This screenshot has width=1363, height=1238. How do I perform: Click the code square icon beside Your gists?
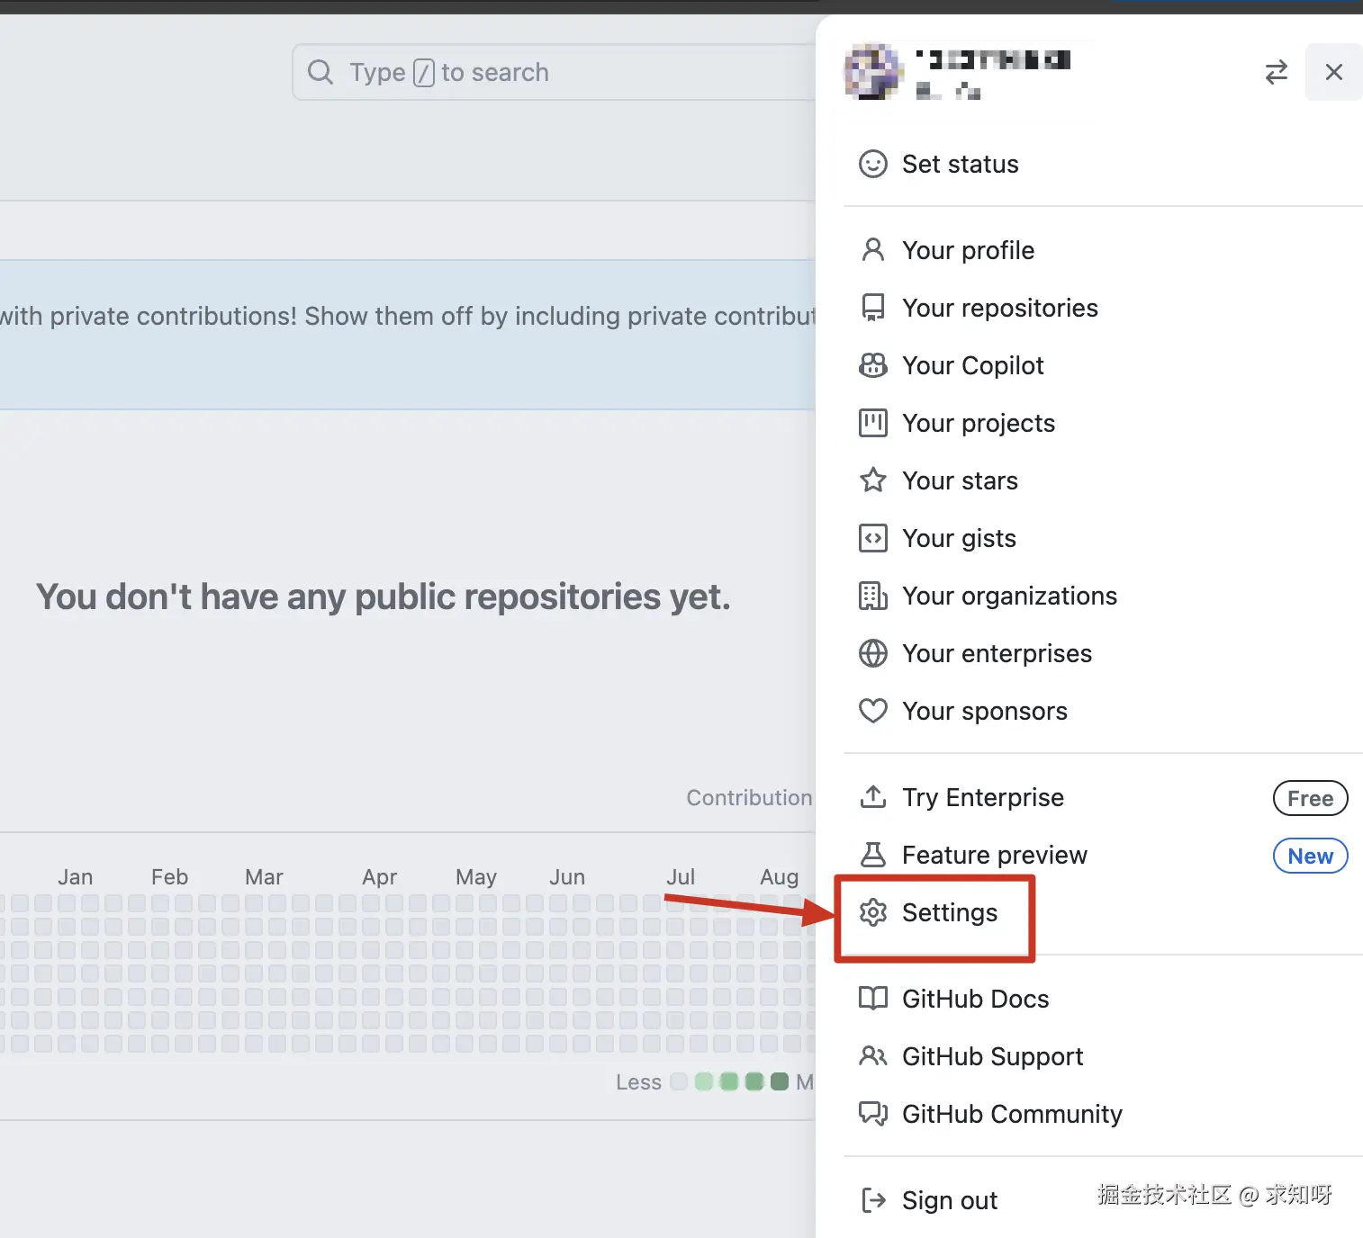(x=872, y=538)
